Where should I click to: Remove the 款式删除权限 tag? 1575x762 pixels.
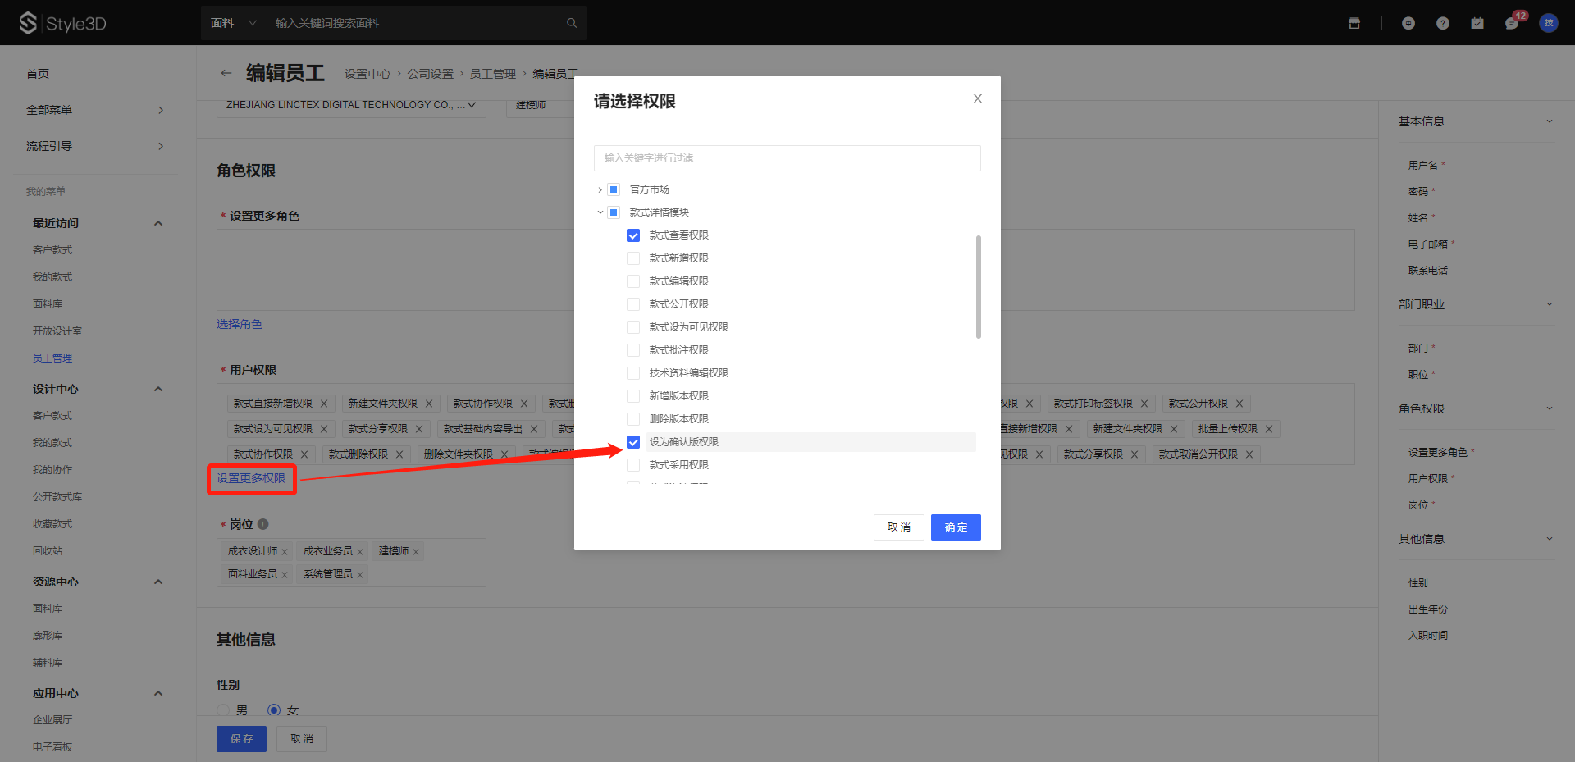pyautogui.click(x=399, y=454)
